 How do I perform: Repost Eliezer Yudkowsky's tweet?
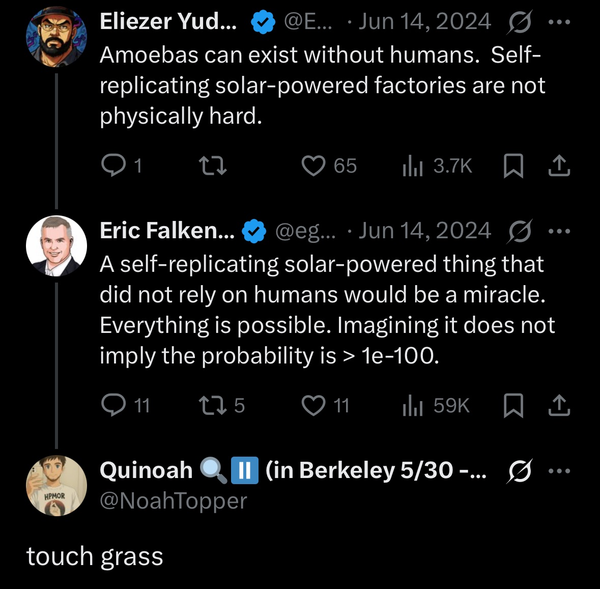pos(213,166)
